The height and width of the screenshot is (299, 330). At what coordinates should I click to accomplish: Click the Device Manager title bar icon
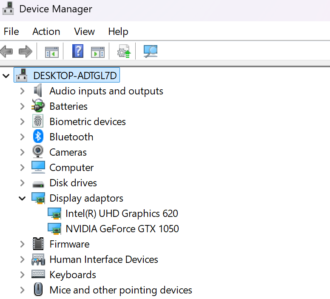pos(8,9)
